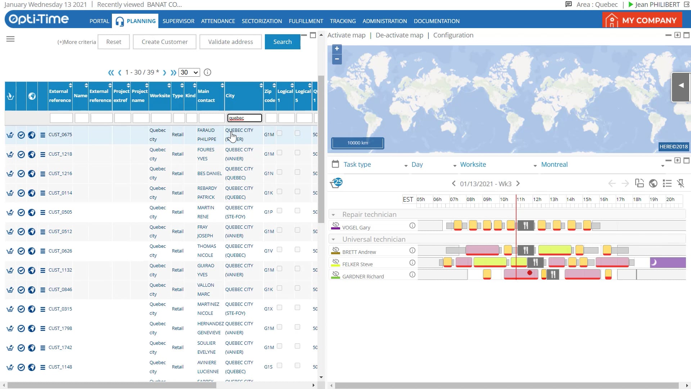Switch to the TRACKING menu
Screen dimensions: 691x389
(343, 21)
